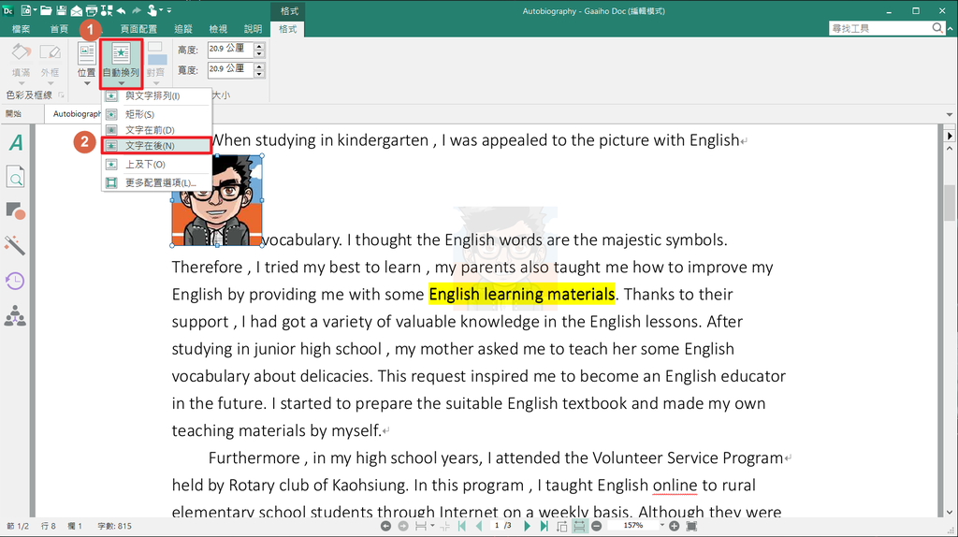Click search icon in Find Tools box

937,28
